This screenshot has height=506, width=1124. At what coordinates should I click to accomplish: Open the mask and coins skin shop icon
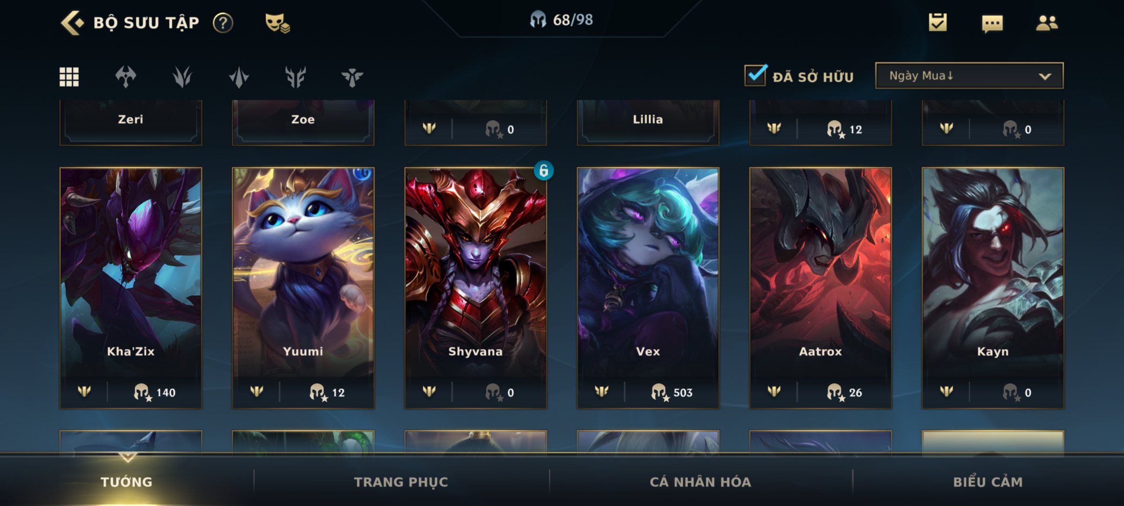277,22
